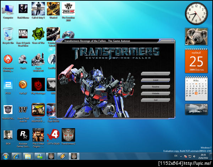Viewport: 213px width, 167px height.
Task: Select Devil May Cry4 (DX10) icon
Action: [51, 113]
